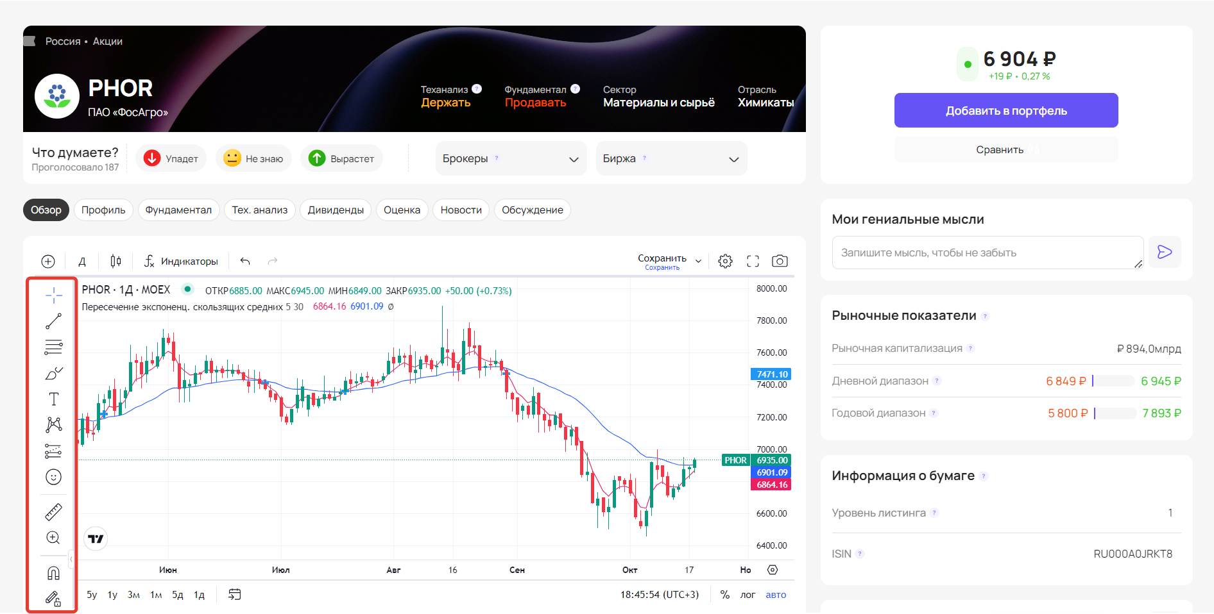Click Добавить в портфель button
Screen dimensions: 1214x614
(x=1006, y=110)
